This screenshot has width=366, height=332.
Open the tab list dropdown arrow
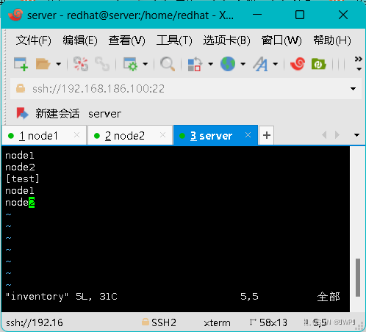(x=356, y=135)
